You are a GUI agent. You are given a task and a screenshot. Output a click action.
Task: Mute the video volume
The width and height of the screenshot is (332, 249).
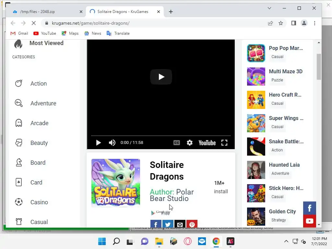pyautogui.click(x=112, y=143)
